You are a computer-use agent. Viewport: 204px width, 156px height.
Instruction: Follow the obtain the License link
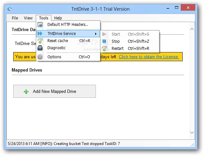149,57
